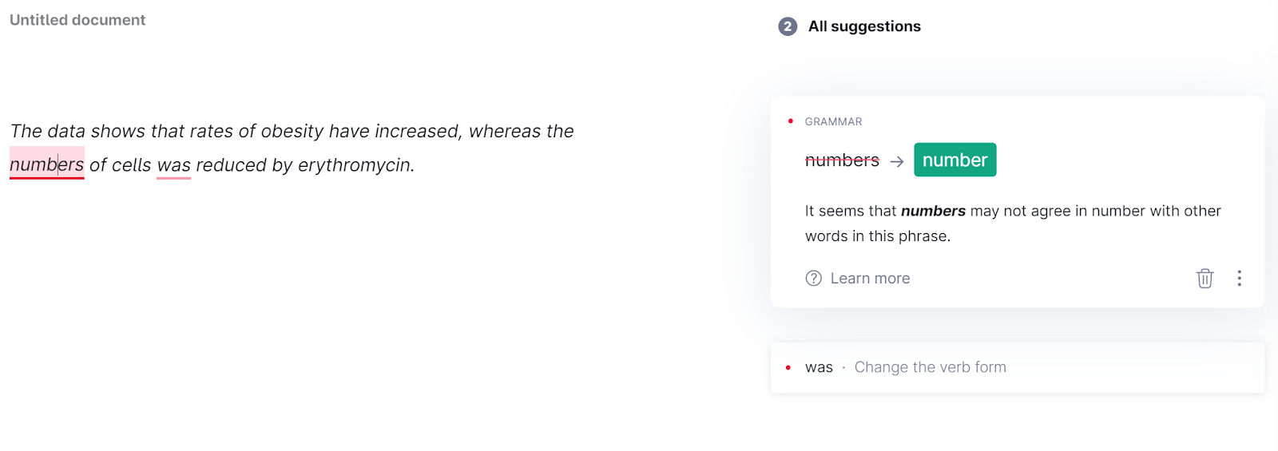The image size is (1278, 451).
Task: Click the word 'erythromycin' in the document
Action: (354, 165)
